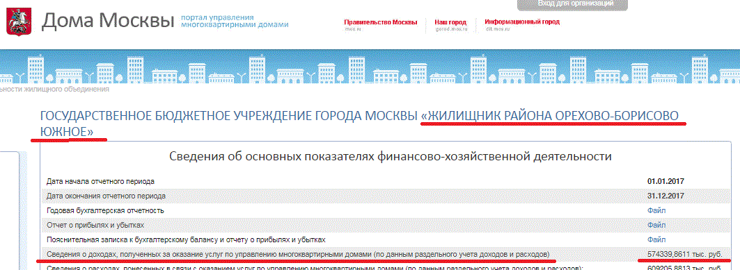Viewport: 740px width, 270px height.
Task: Click the "портал управления многоквартирными домами" subtitle
Action: coord(235,21)
